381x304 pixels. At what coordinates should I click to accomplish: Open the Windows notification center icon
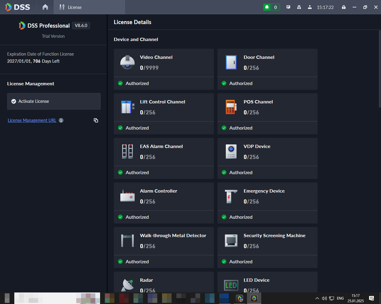tap(371, 298)
